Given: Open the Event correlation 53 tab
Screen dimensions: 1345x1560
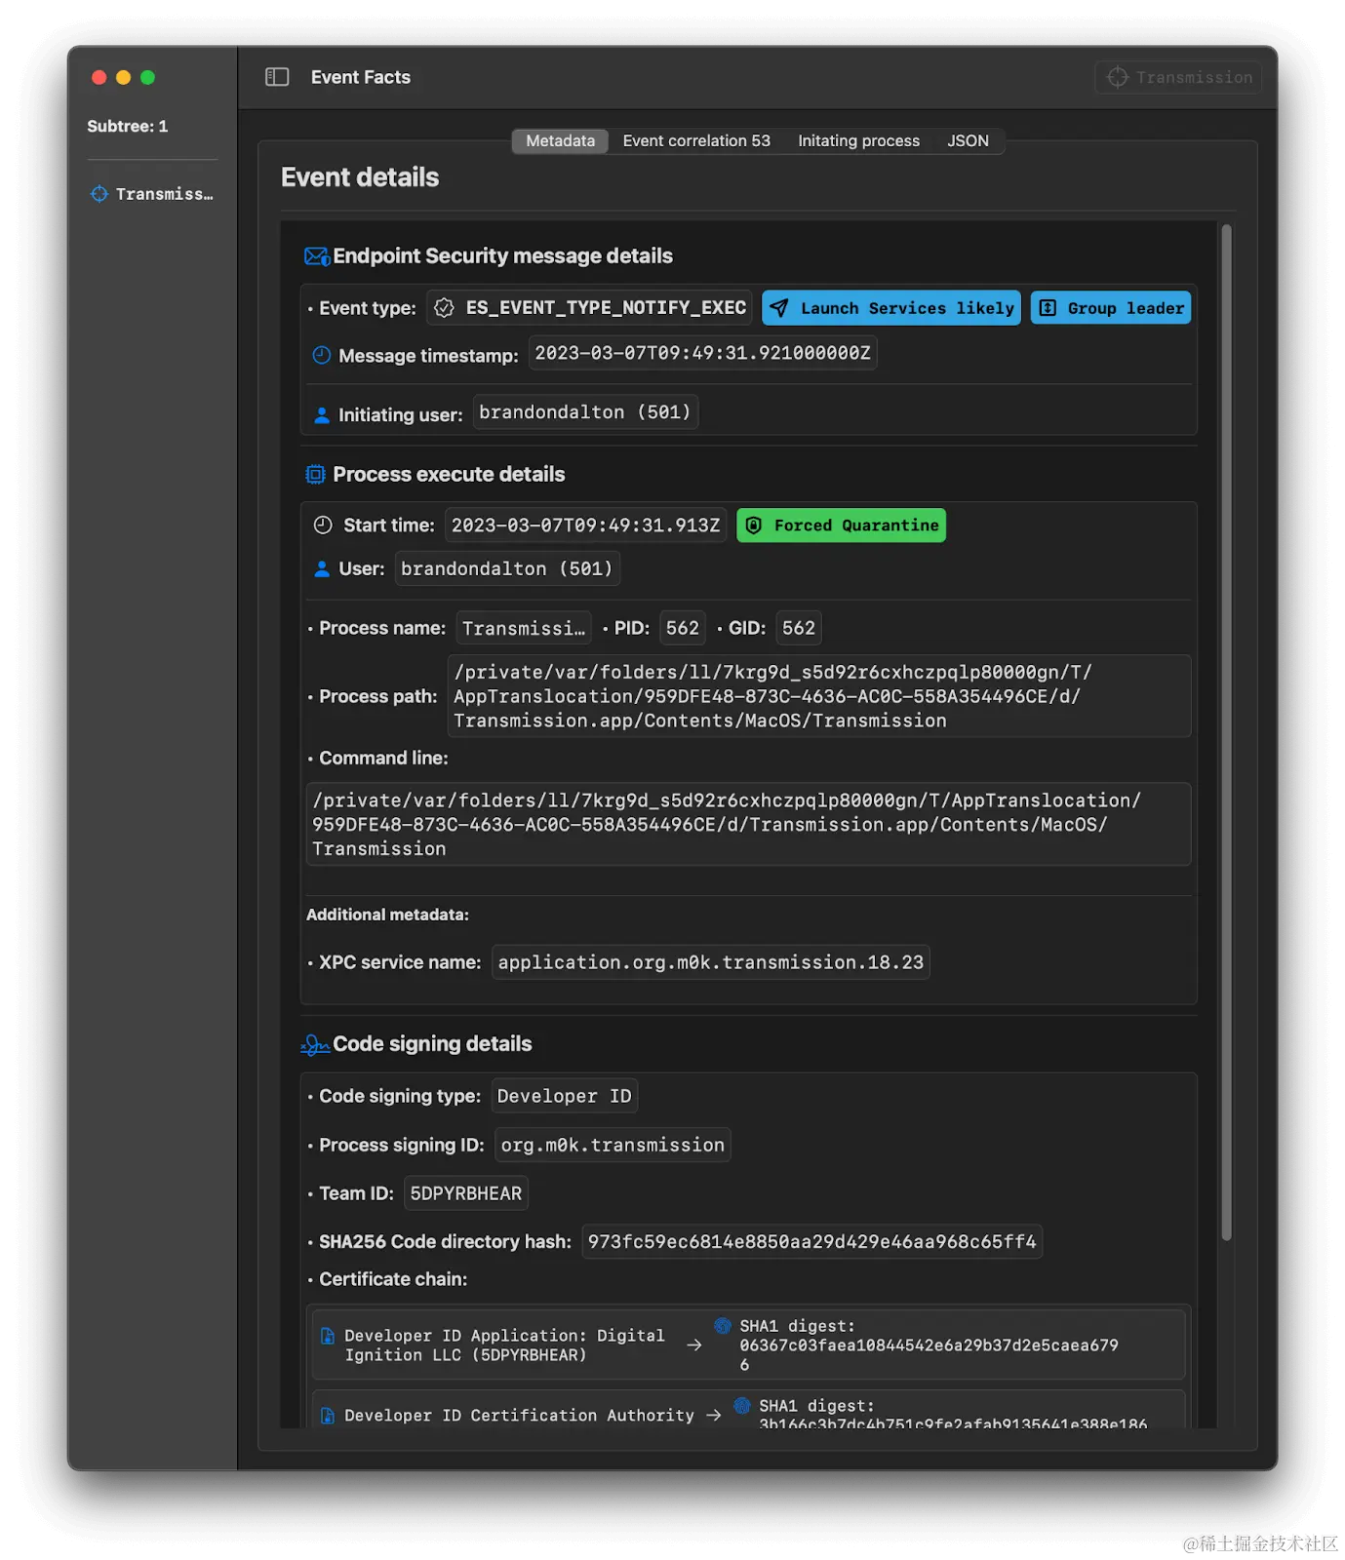Looking at the screenshot, I should pyautogui.click(x=696, y=141).
